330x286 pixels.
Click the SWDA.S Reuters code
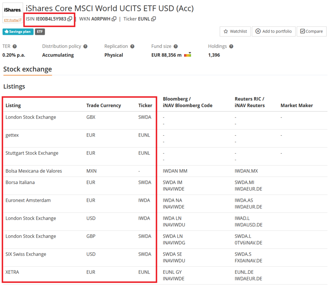tap(243, 254)
